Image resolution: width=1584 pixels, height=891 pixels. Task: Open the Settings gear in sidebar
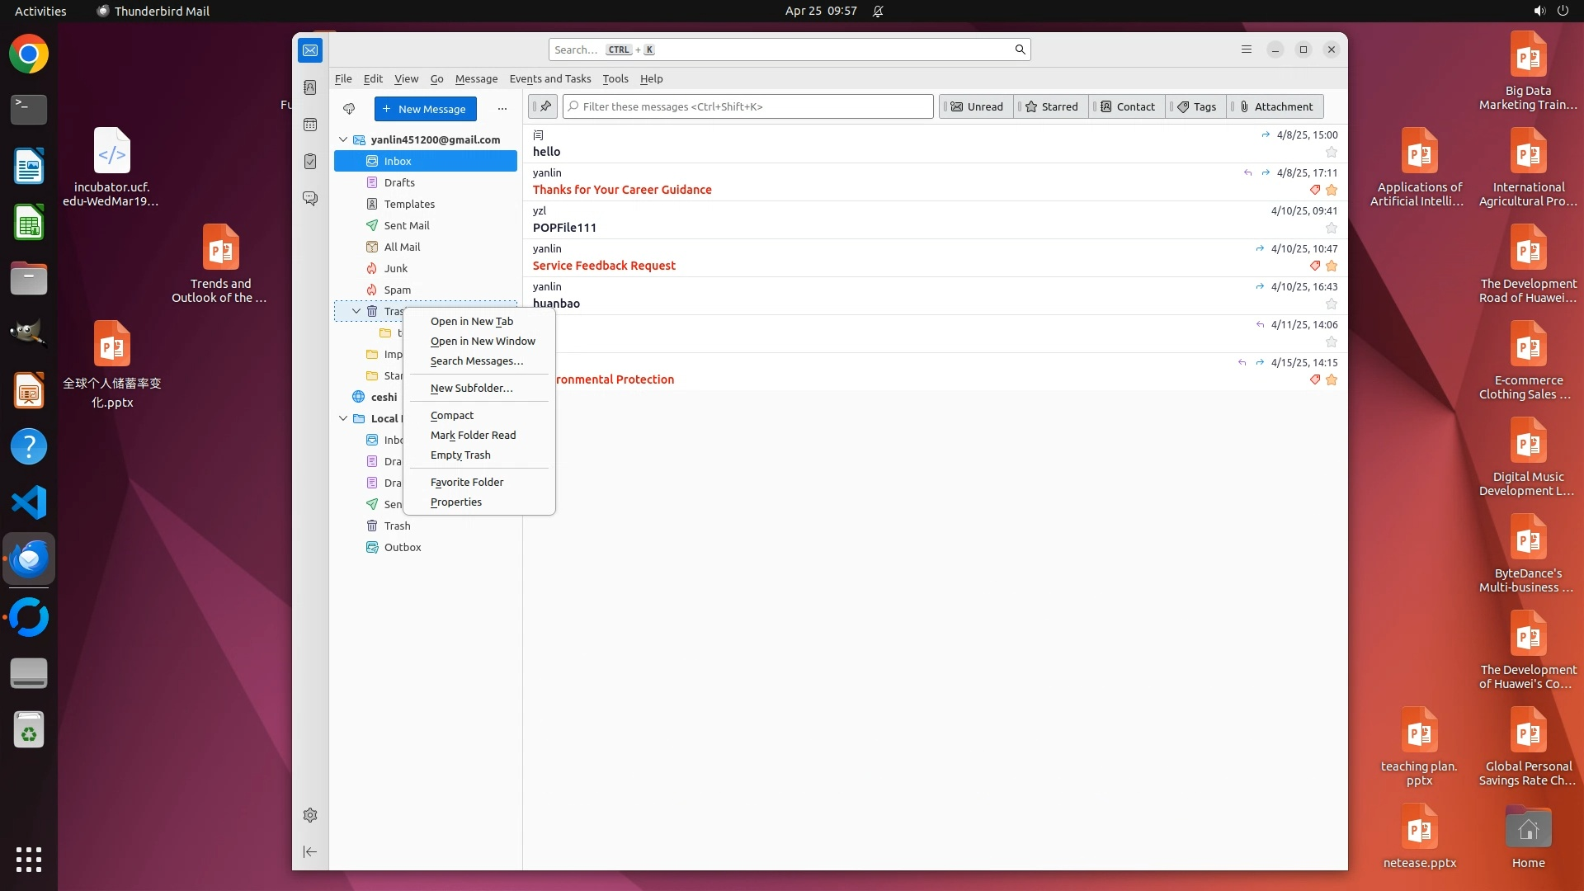(x=310, y=815)
